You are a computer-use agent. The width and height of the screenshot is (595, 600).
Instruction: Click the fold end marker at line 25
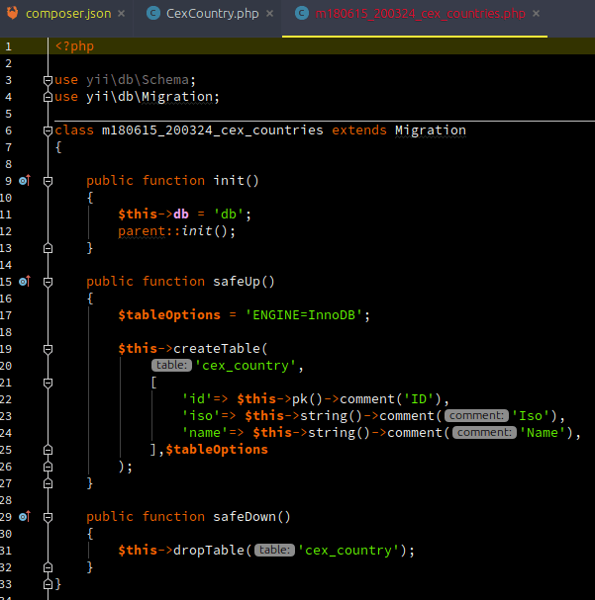pyautogui.click(x=48, y=450)
